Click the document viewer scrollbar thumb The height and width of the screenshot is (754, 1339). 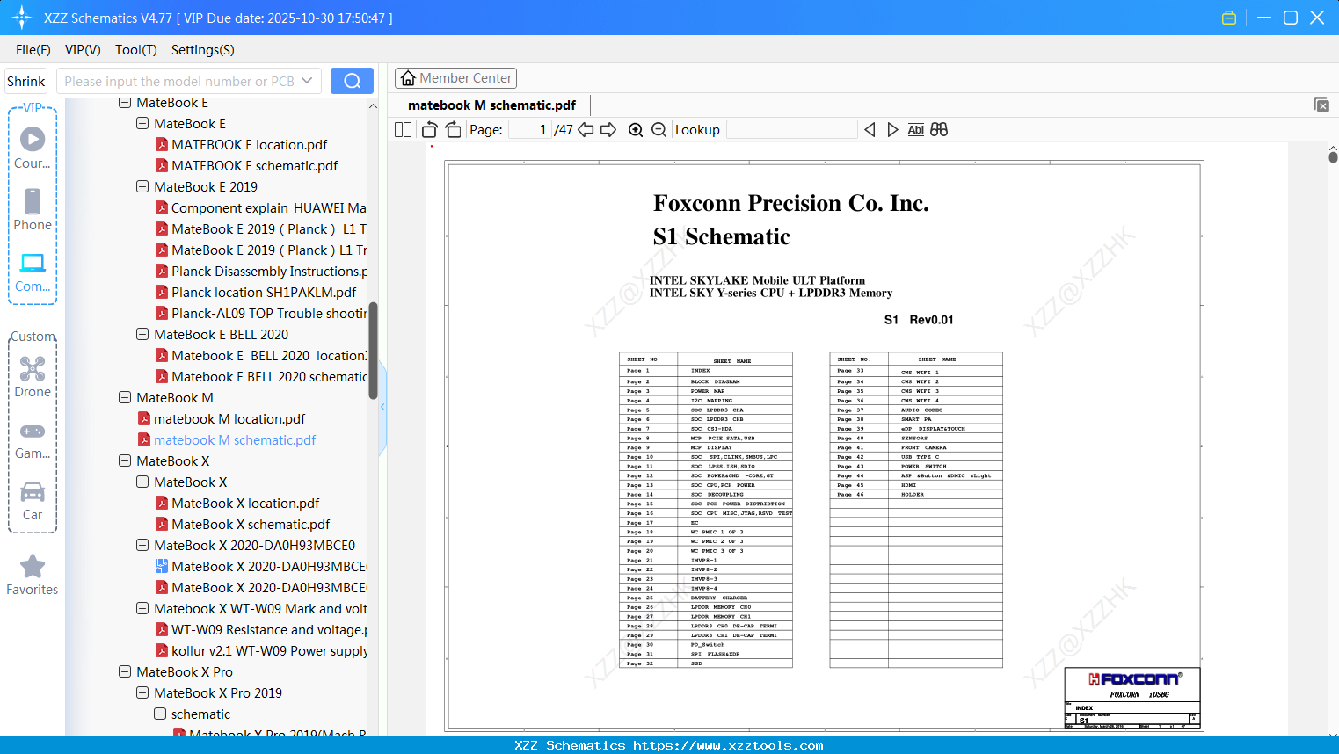[x=1333, y=156]
